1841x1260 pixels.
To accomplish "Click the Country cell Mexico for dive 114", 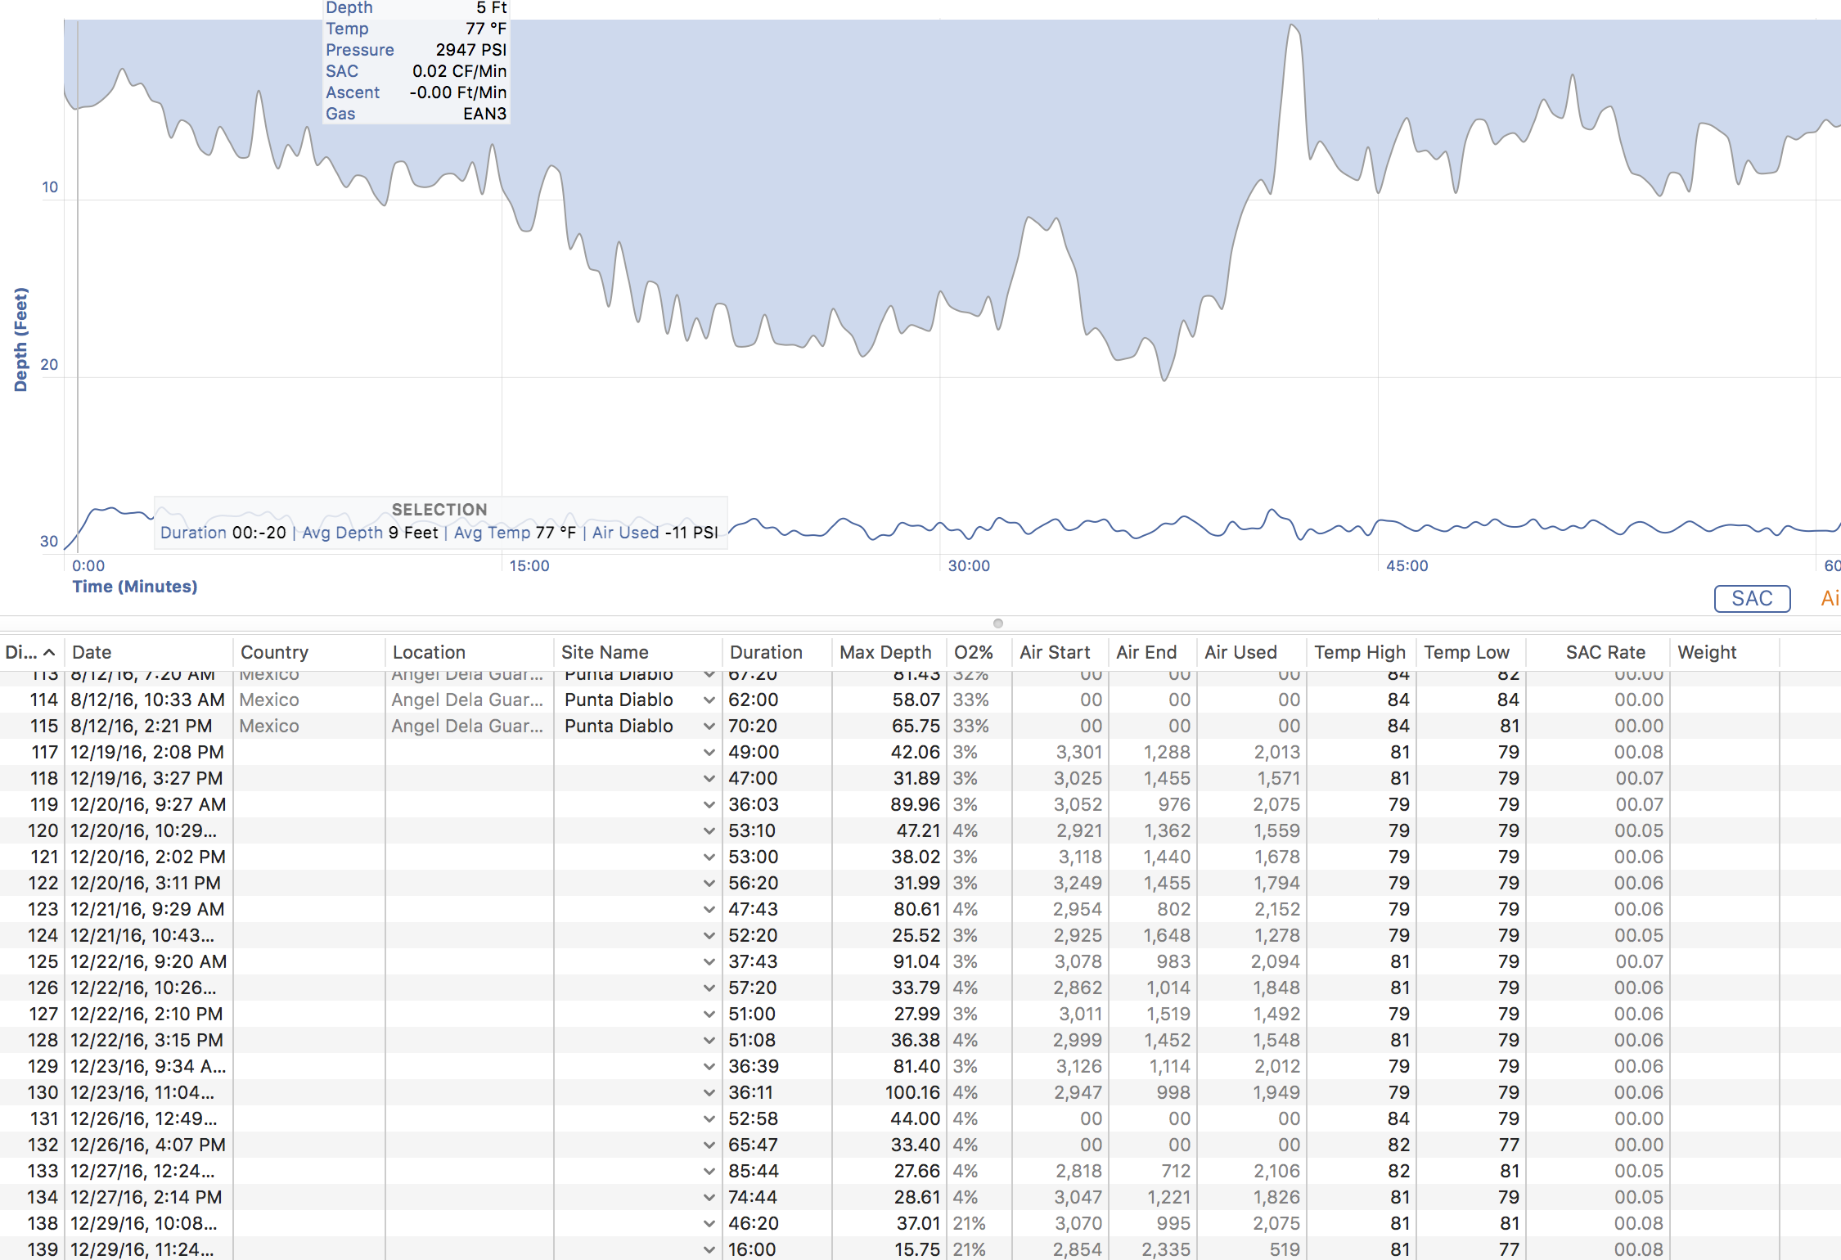I will [269, 700].
